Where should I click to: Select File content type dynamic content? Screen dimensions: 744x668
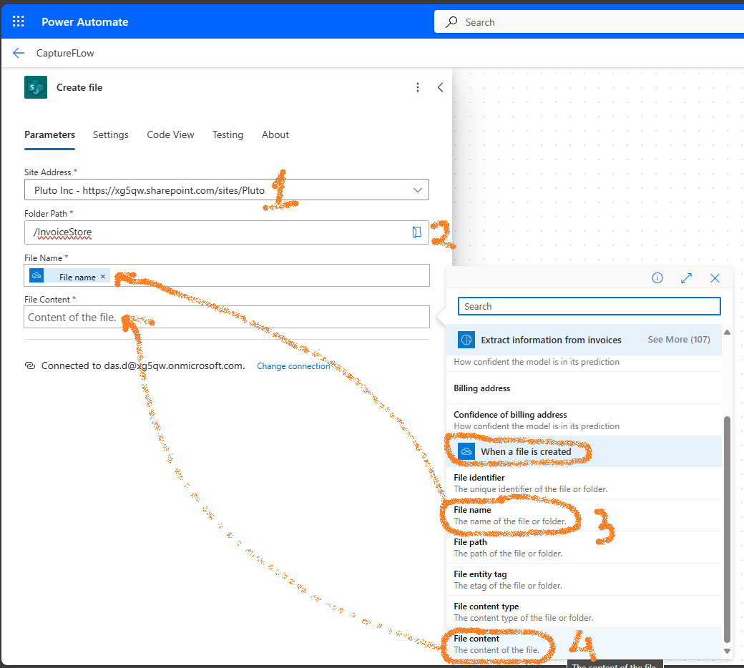point(584,612)
